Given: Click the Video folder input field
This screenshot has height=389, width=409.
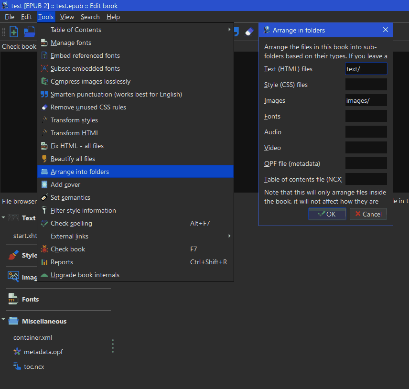Looking at the screenshot, I should 366,148.
